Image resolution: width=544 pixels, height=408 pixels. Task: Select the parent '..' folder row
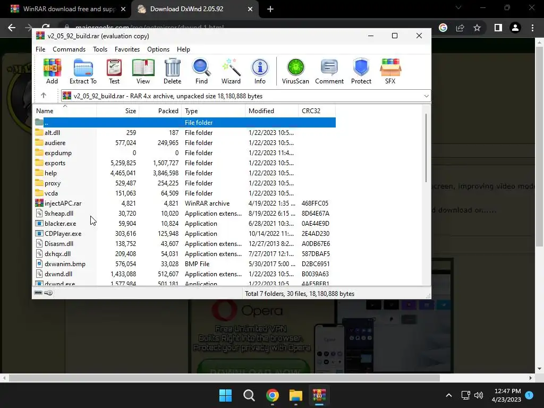coord(185,123)
